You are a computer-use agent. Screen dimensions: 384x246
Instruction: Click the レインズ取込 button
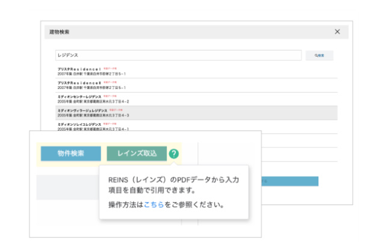point(137,153)
